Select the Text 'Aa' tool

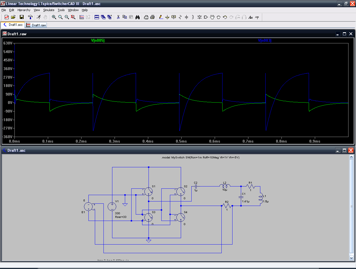click(251, 17)
